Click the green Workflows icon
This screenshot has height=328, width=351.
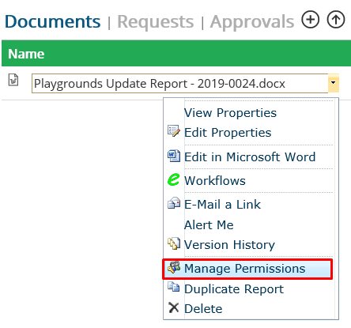point(174,179)
